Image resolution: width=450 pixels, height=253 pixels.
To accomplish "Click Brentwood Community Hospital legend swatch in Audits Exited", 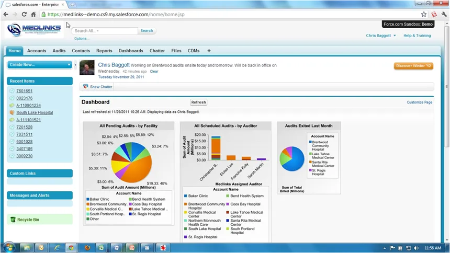I will 310,142.
